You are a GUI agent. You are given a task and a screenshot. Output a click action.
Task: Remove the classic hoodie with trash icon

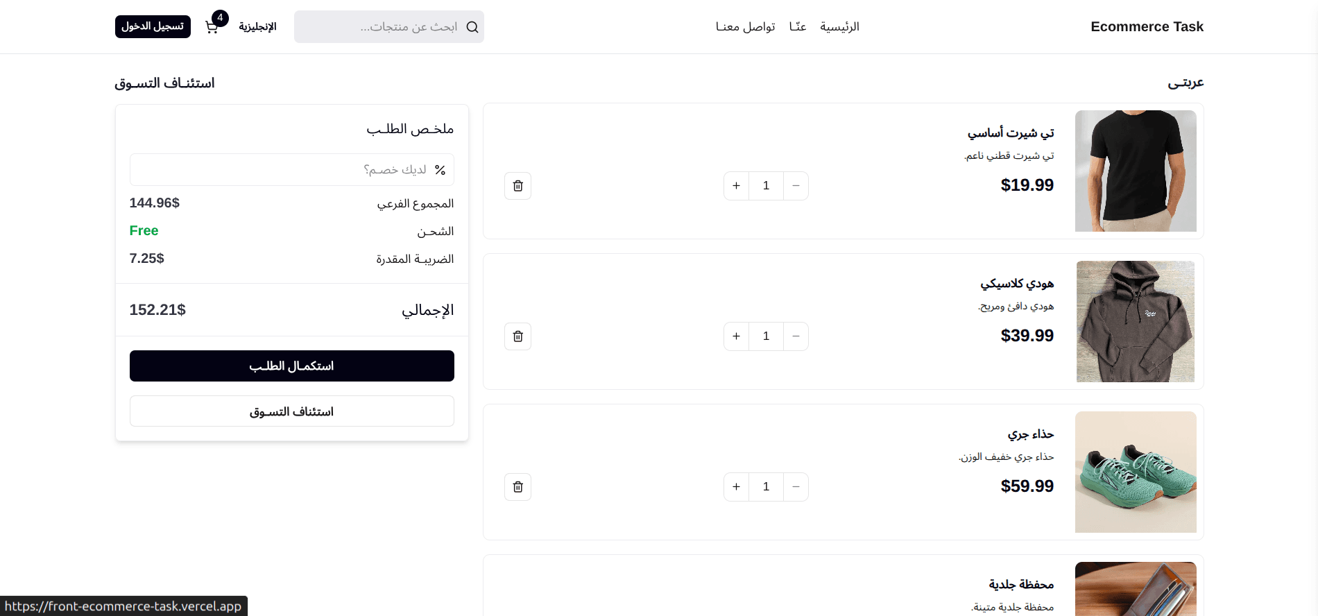coord(517,336)
